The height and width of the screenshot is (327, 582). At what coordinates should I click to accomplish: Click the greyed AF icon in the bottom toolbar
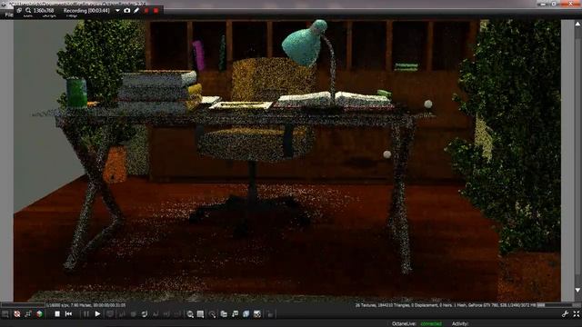[156, 314]
